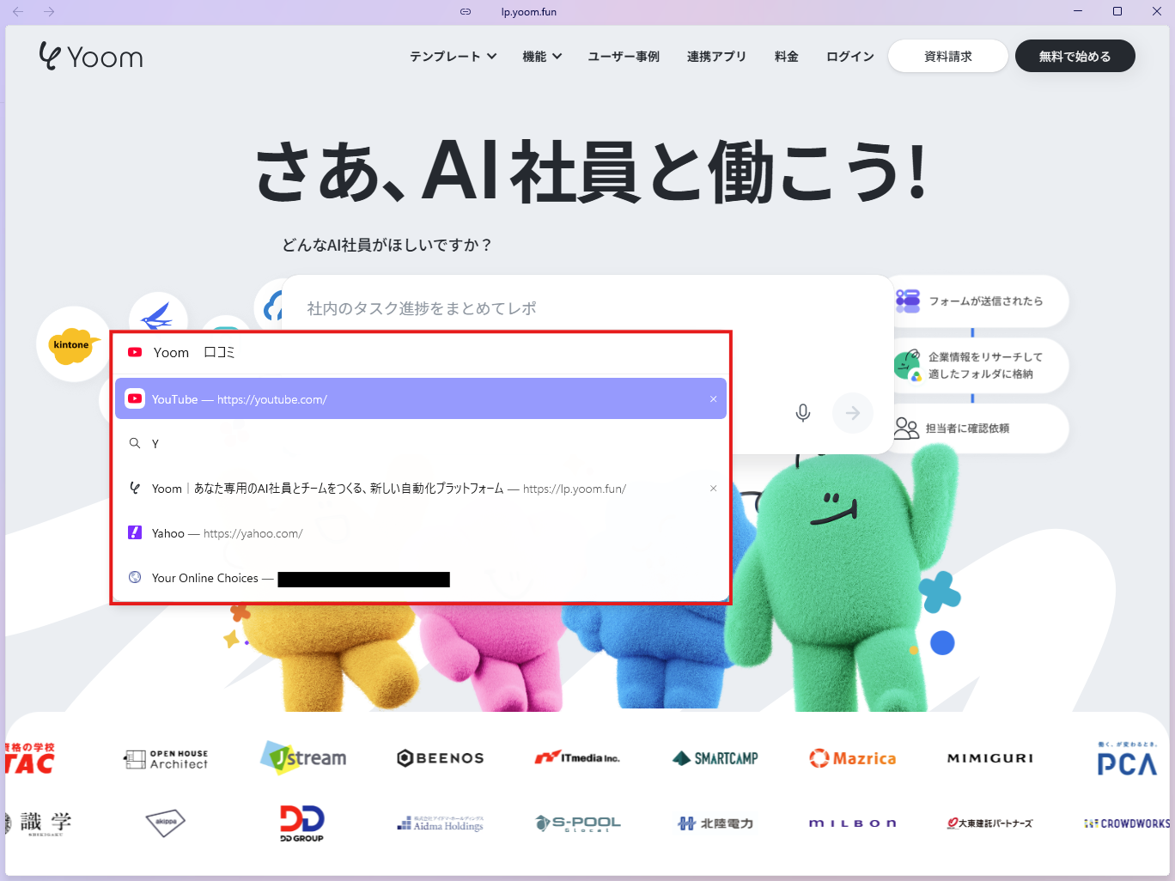Click the send arrow button in prompt box
The image size is (1175, 881).
pyautogui.click(x=853, y=413)
